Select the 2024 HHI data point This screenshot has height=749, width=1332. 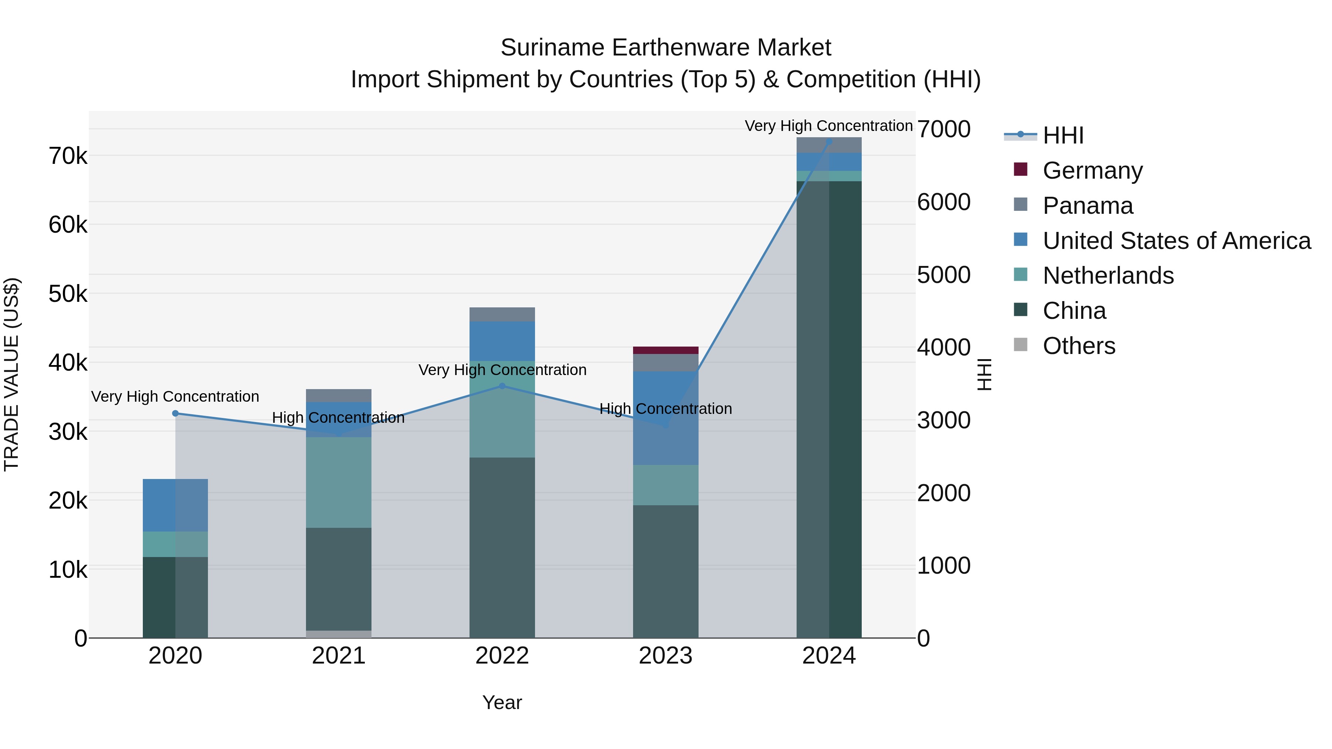click(829, 141)
